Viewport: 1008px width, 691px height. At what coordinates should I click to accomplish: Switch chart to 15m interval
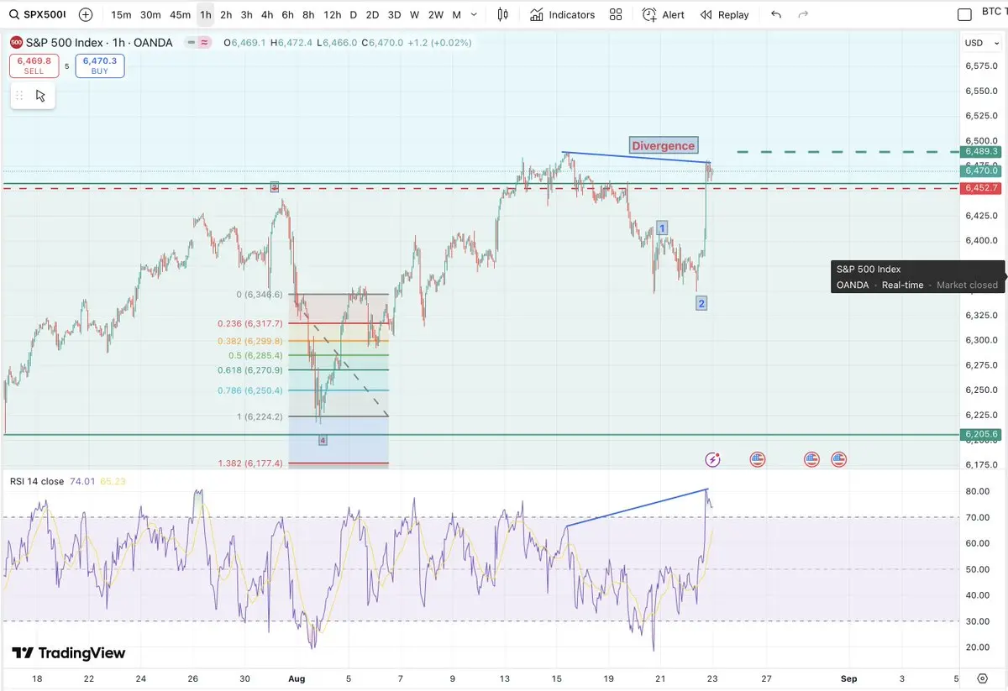tap(121, 14)
